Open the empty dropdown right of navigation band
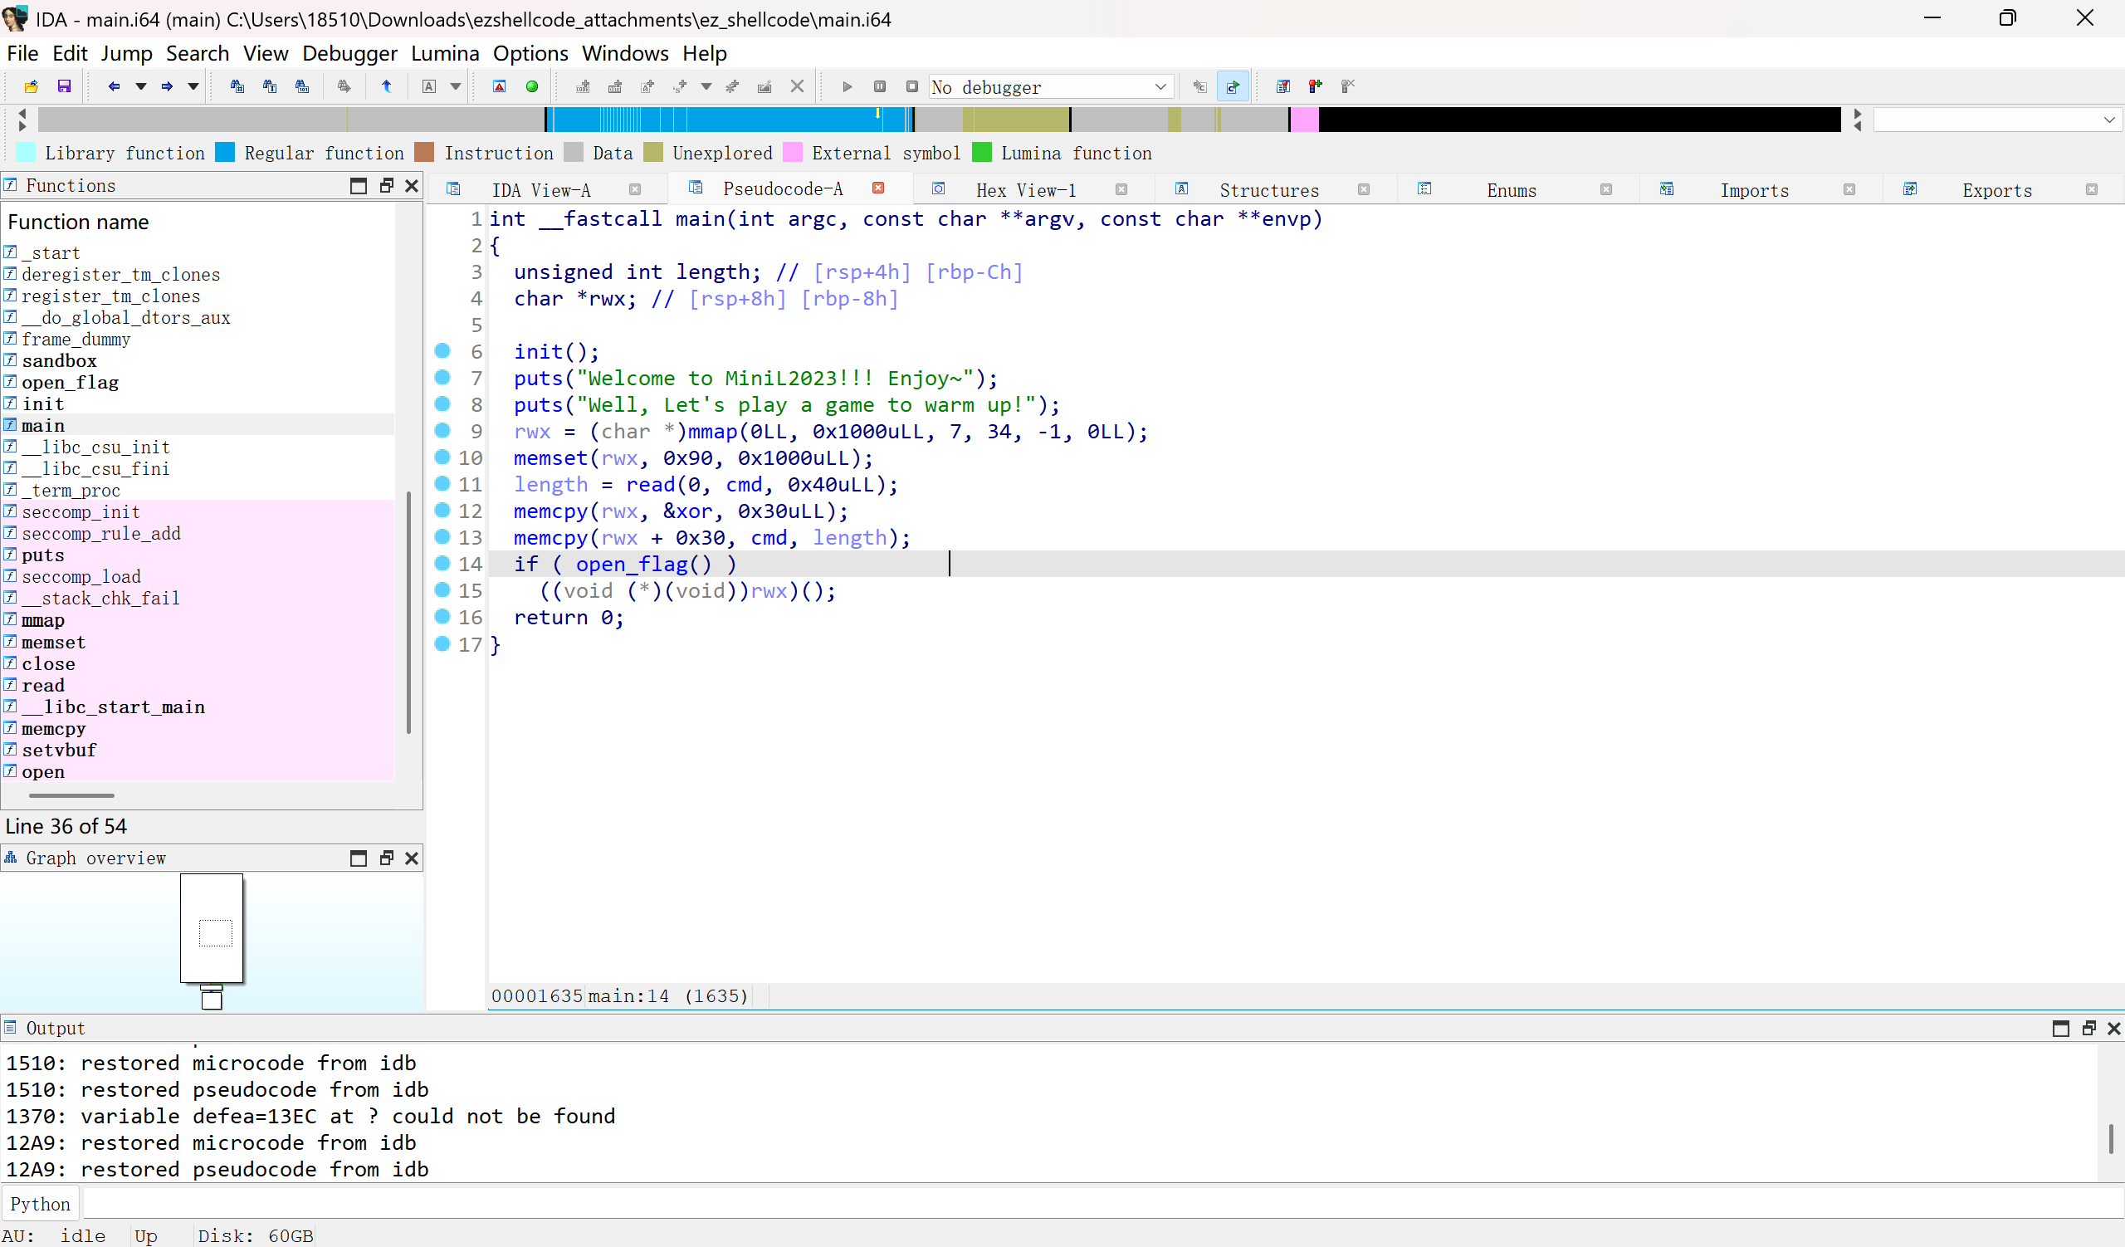Screen dimensions: 2125x1247 1997,120
